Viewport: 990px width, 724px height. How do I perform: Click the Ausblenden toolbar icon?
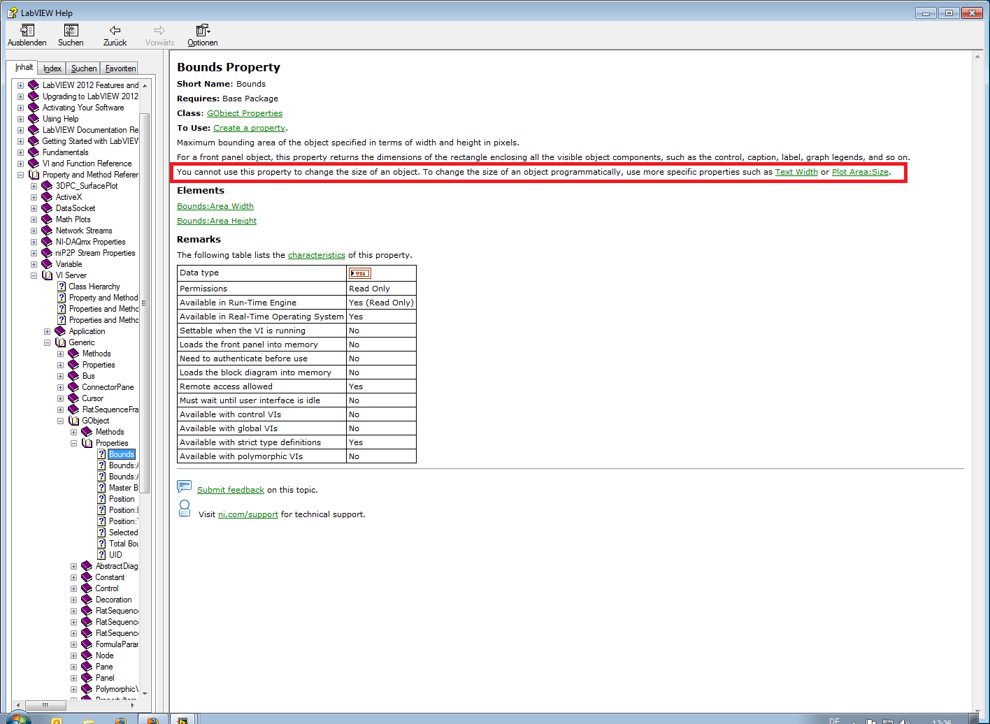coord(27,30)
